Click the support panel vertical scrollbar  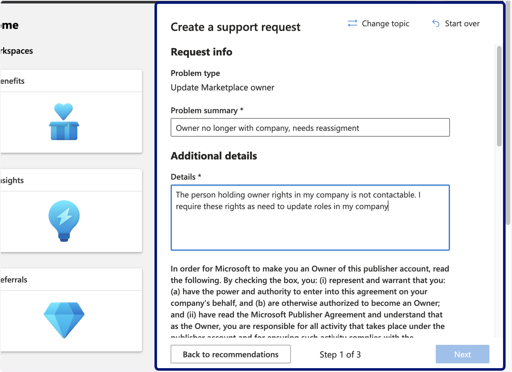coord(499,96)
